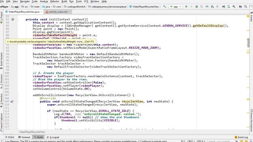
Task: Open Build Variants side panel
Action: [x=2, y=60]
